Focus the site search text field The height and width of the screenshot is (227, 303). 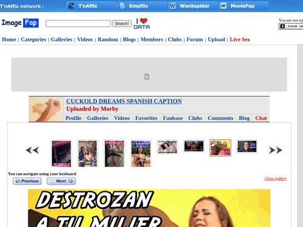coord(78,24)
